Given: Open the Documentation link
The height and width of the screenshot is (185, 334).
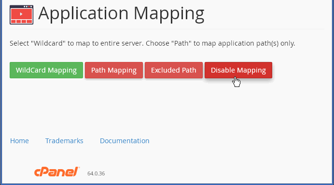Looking at the screenshot, I should 125,141.
